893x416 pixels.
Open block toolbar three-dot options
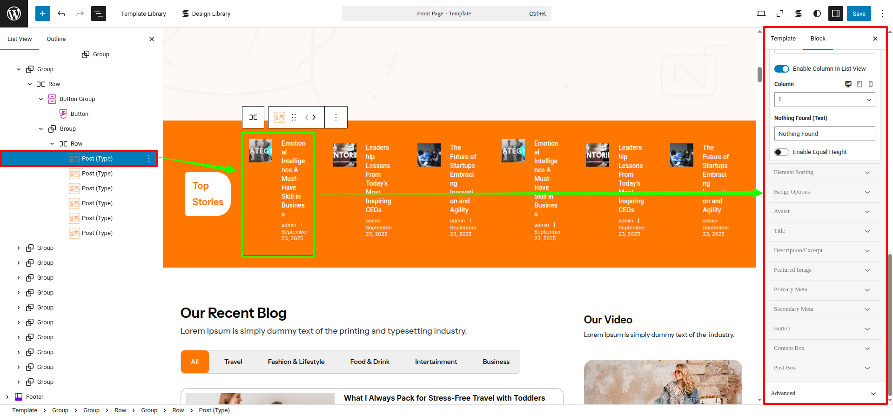click(336, 117)
